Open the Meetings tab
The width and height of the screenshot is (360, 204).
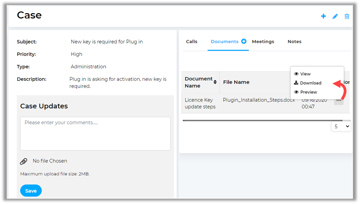[x=263, y=42]
